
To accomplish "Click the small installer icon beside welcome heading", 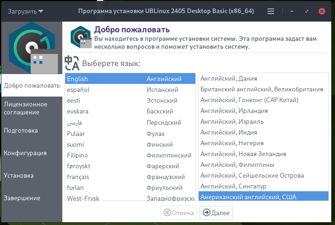I will (x=81, y=37).
